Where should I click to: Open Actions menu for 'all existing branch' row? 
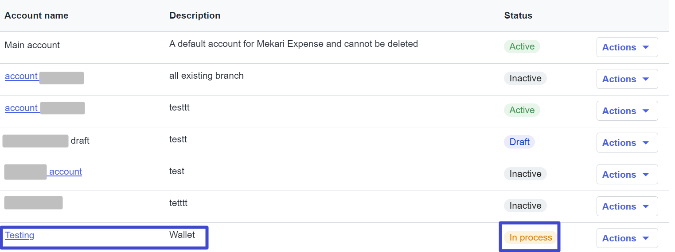click(x=627, y=79)
